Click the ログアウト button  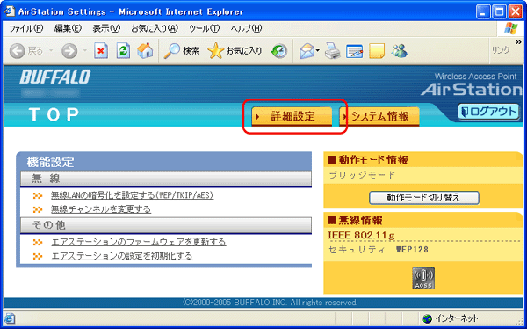tap(488, 112)
